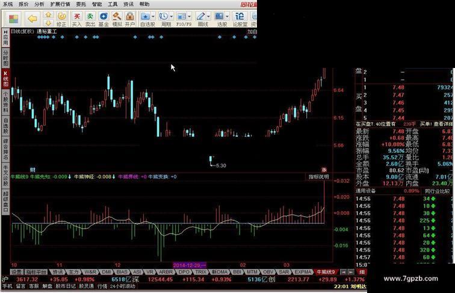Select the DMI indicator tab
The height and width of the screenshot is (293, 455).
106,272
